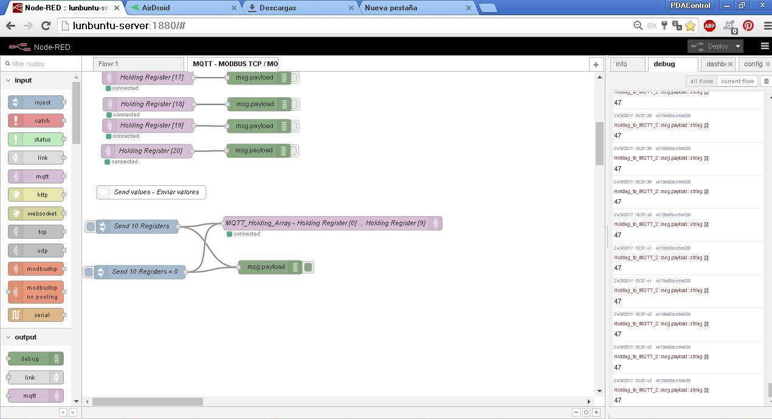Select the tcp input node

click(x=36, y=232)
